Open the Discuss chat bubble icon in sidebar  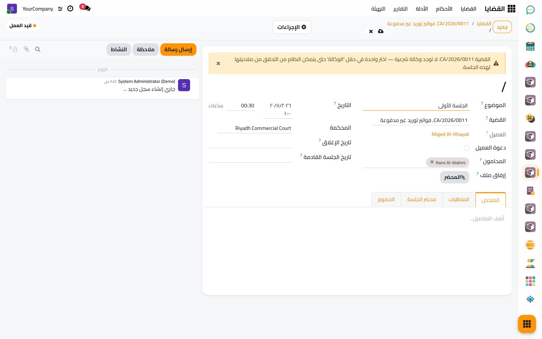(530, 10)
